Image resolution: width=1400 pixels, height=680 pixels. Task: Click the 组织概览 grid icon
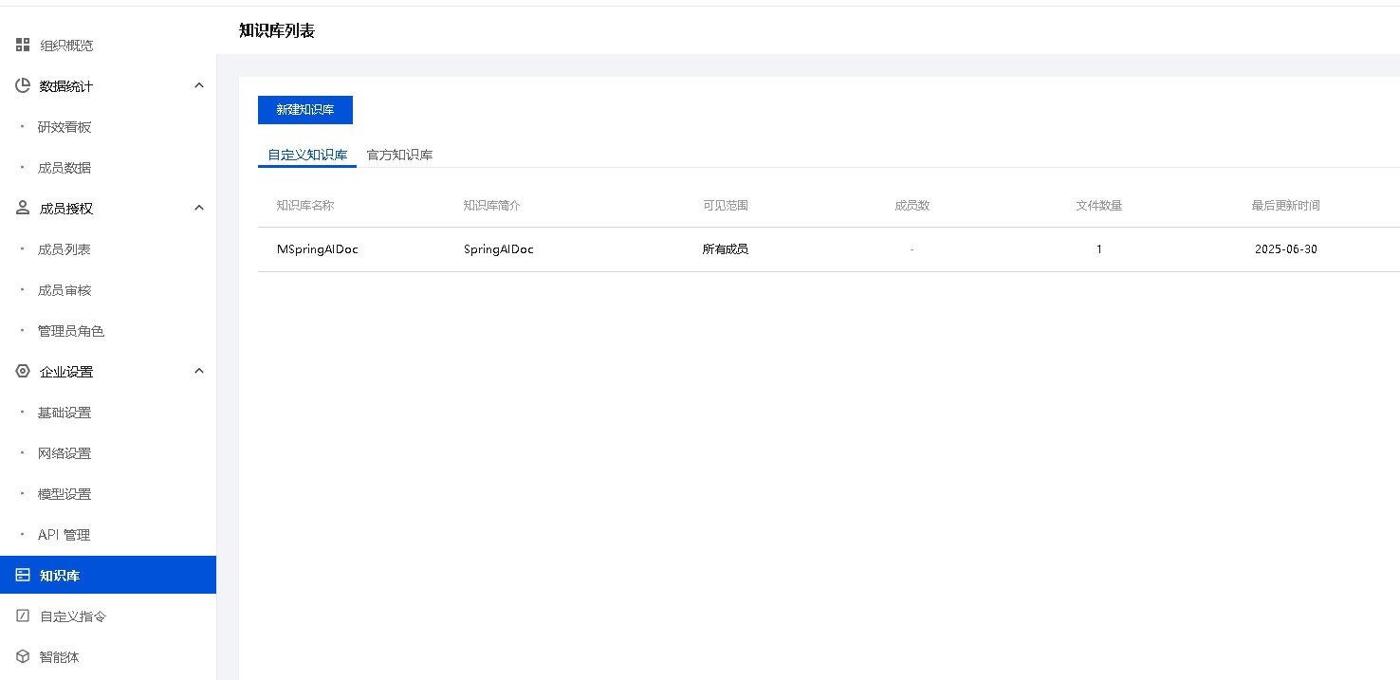23,45
